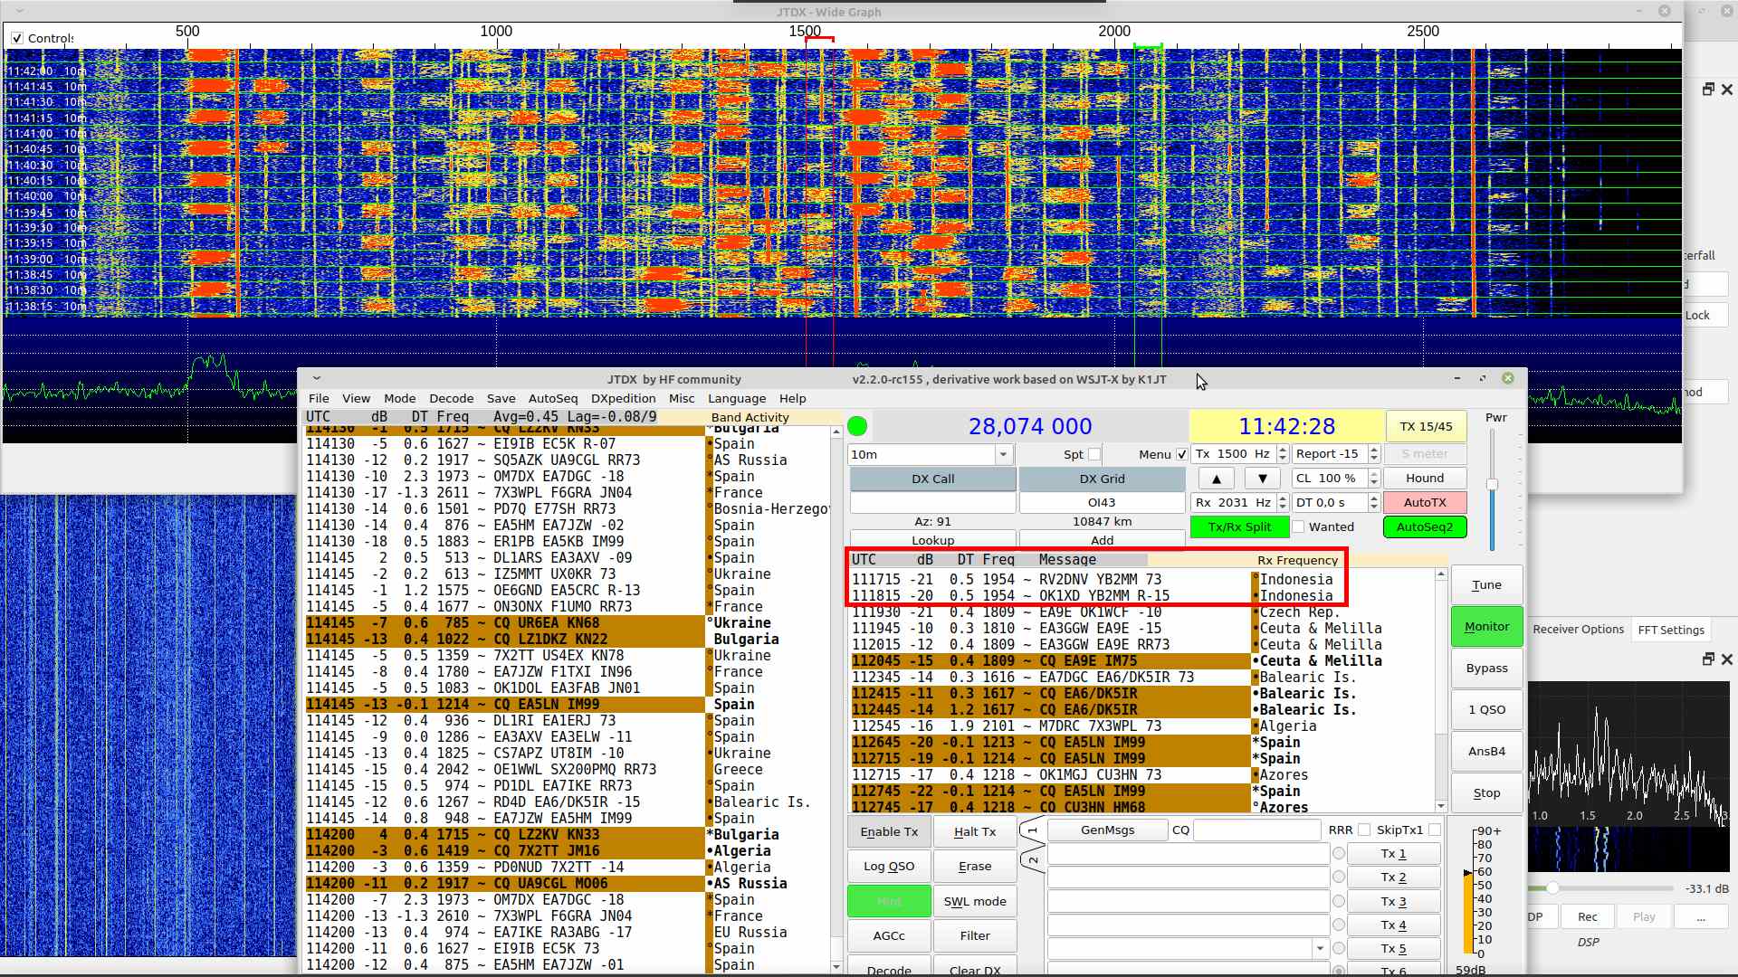1738x977 pixels.
Task: Open JTDX window menu chevron in title bar
Action: 316,378
